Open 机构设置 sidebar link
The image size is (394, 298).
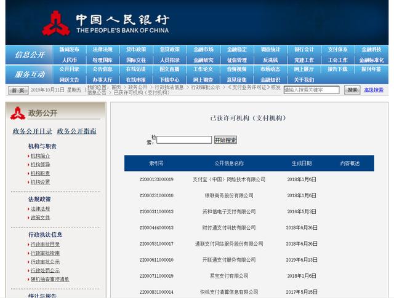point(40,182)
